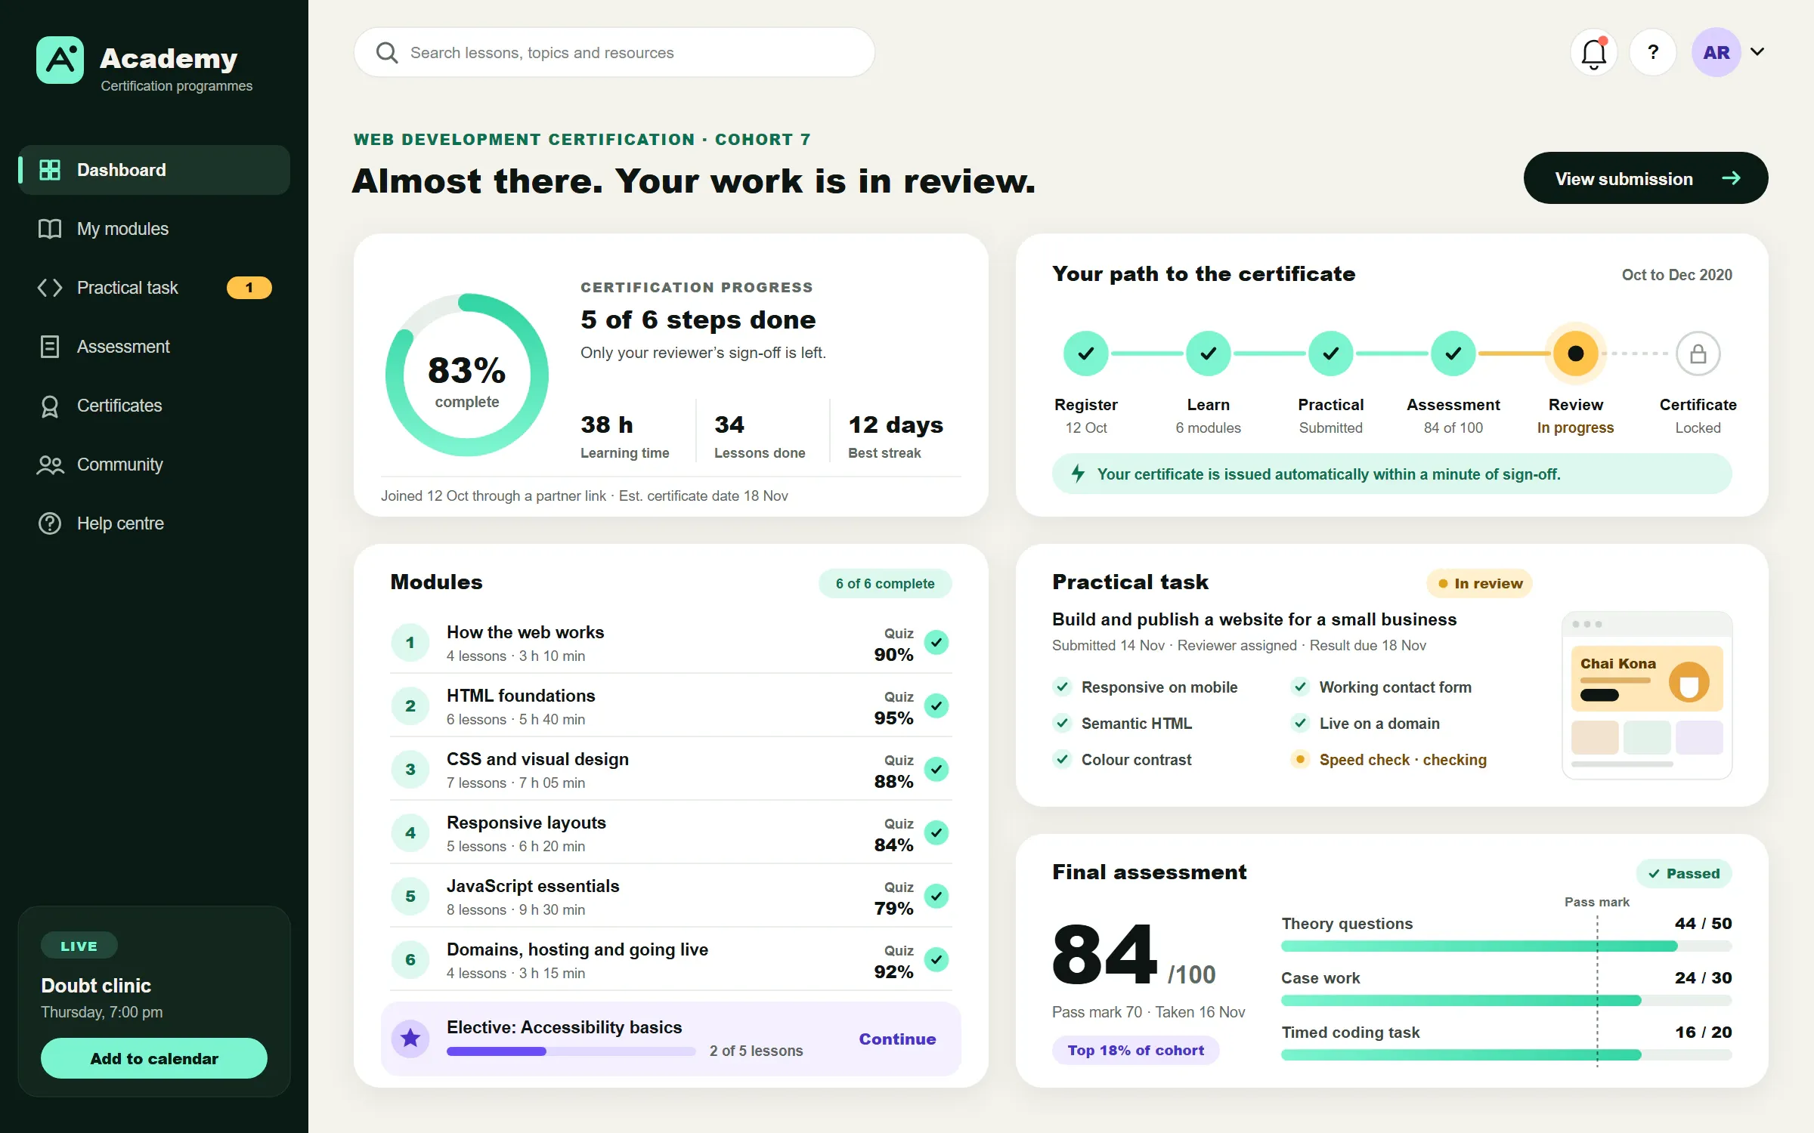Screen dimensions: 1814x1133
Task: Go to My modules
Action: click(154, 229)
